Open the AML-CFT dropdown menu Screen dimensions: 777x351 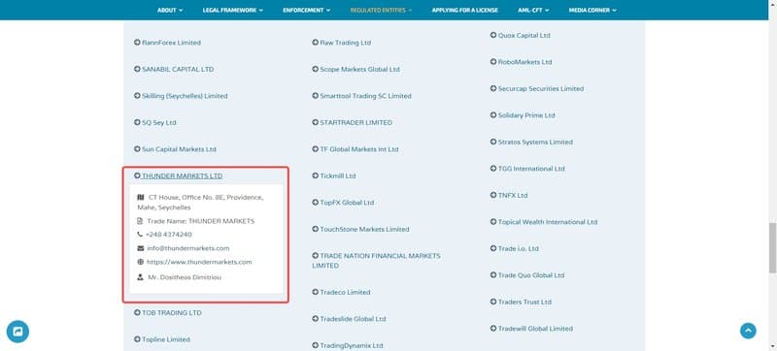(533, 10)
